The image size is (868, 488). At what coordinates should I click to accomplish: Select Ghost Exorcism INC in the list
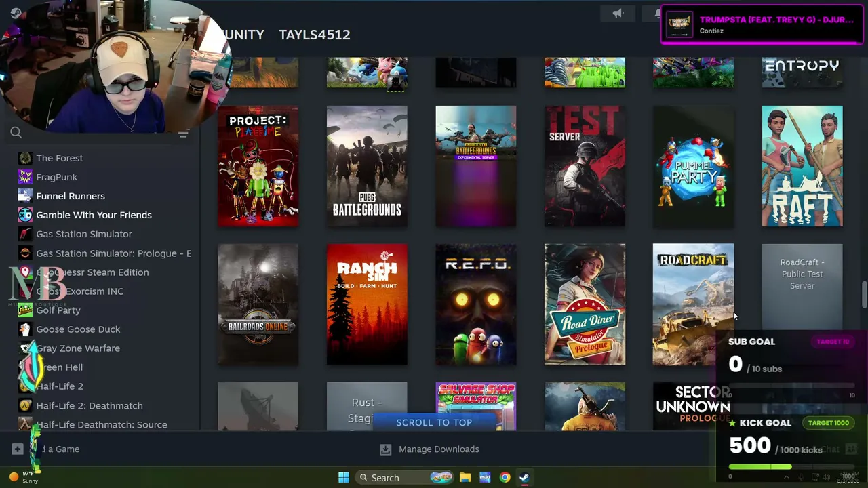click(80, 291)
